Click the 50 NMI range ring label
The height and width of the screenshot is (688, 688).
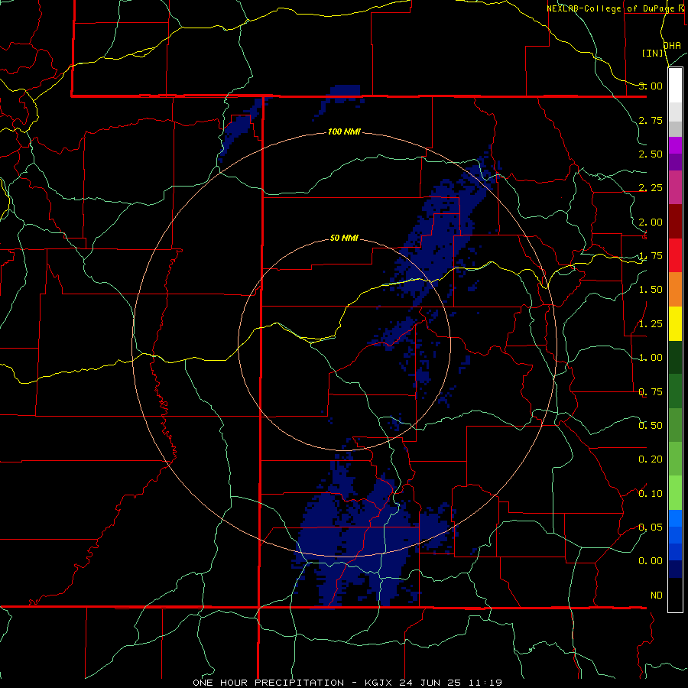click(x=344, y=238)
